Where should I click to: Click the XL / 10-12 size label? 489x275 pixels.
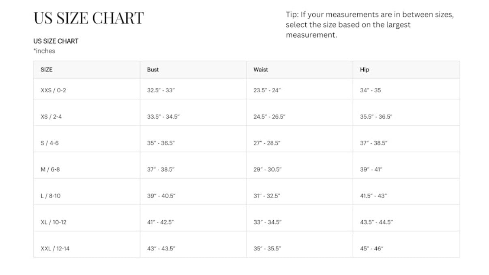pyautogui.click(x=53, y=222)
